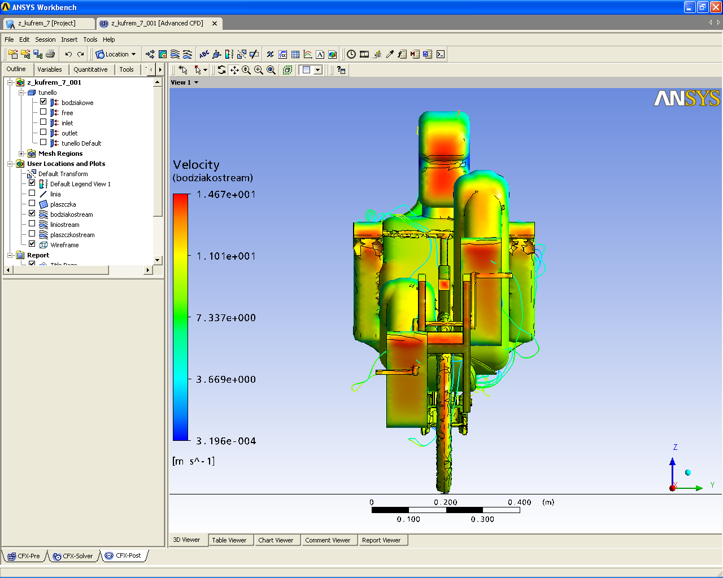Screen dimensions: 723x578
Task: Toggle the Wireframe visibility checkbox
Action: [x=32, y=244]
